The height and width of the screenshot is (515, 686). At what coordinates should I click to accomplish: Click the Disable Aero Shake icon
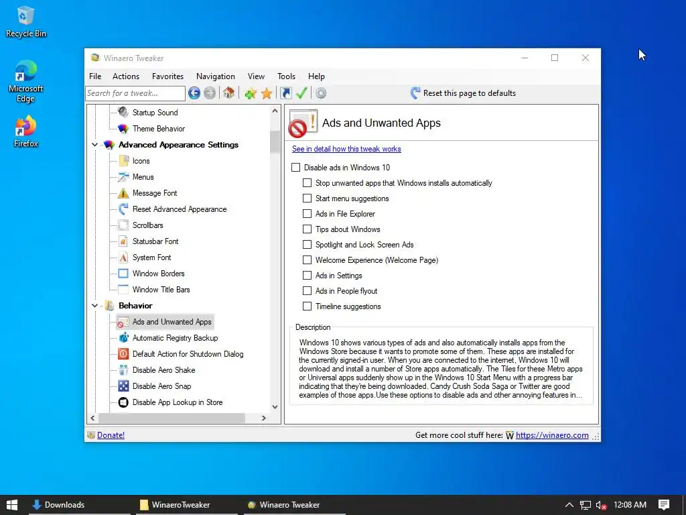123,370
